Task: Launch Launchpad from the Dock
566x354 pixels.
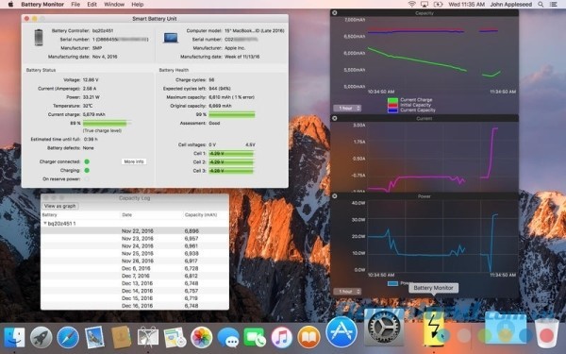Action: click(42, 337)
